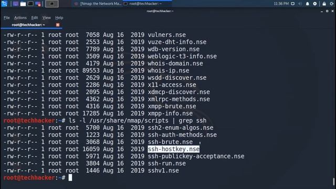The height and width of the screenshot is (189, 336).
Task: Open the notifications bell icon
Action: [308, 4]
